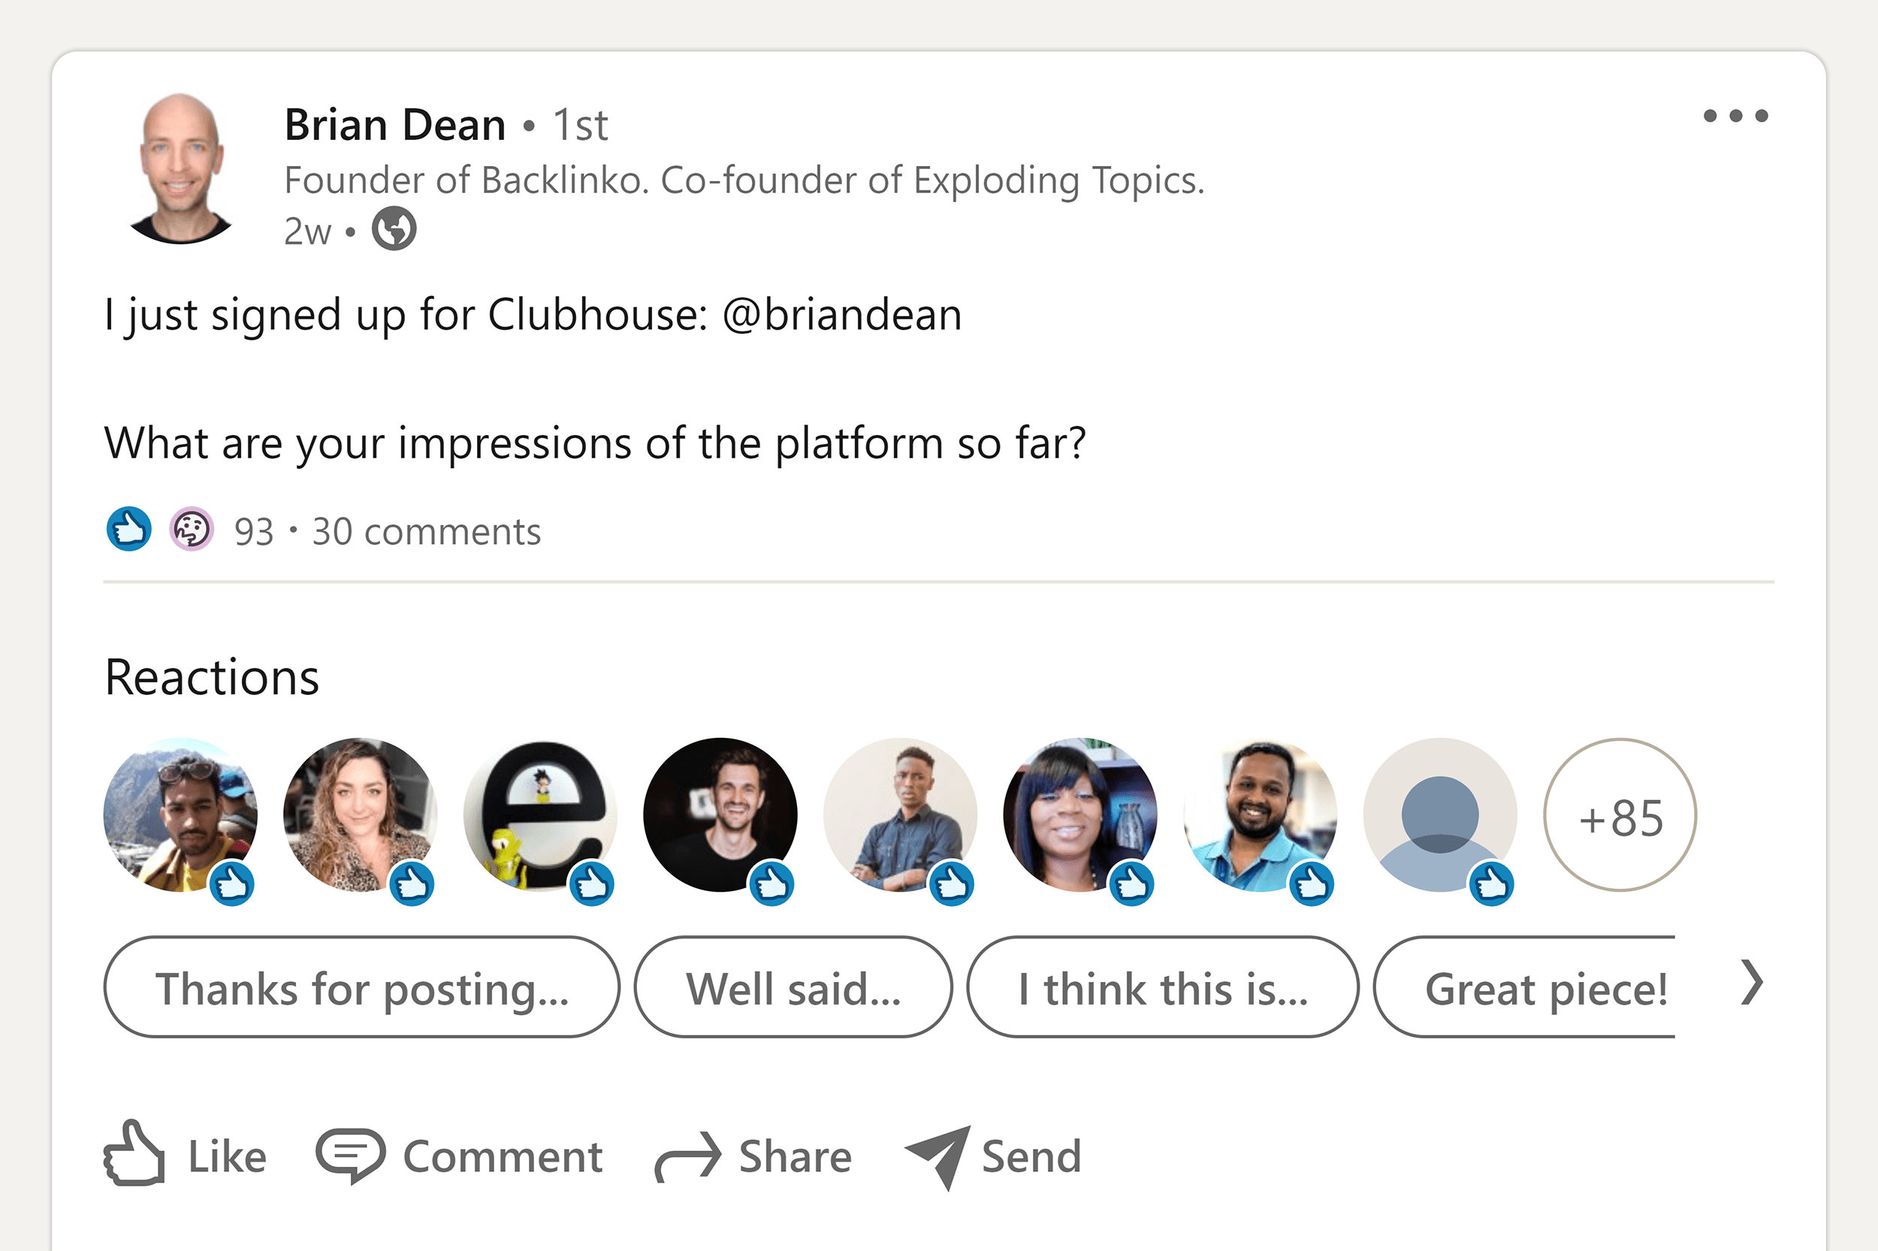Open Brian Dean's profile photo

coord(181,168)
